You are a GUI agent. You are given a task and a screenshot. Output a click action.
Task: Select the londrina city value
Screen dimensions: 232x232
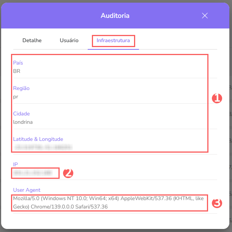tap(23, 122)
